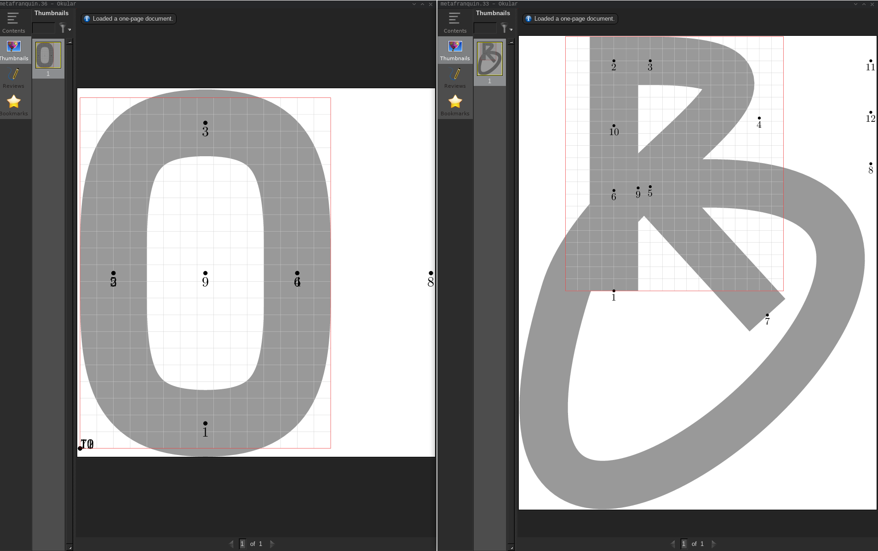Go to previous page in right window

coord(672,544)
